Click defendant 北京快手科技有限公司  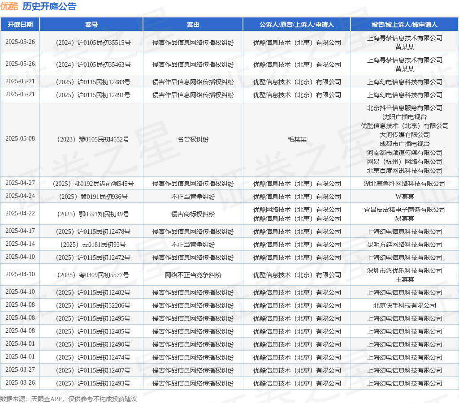click(405, 305)
